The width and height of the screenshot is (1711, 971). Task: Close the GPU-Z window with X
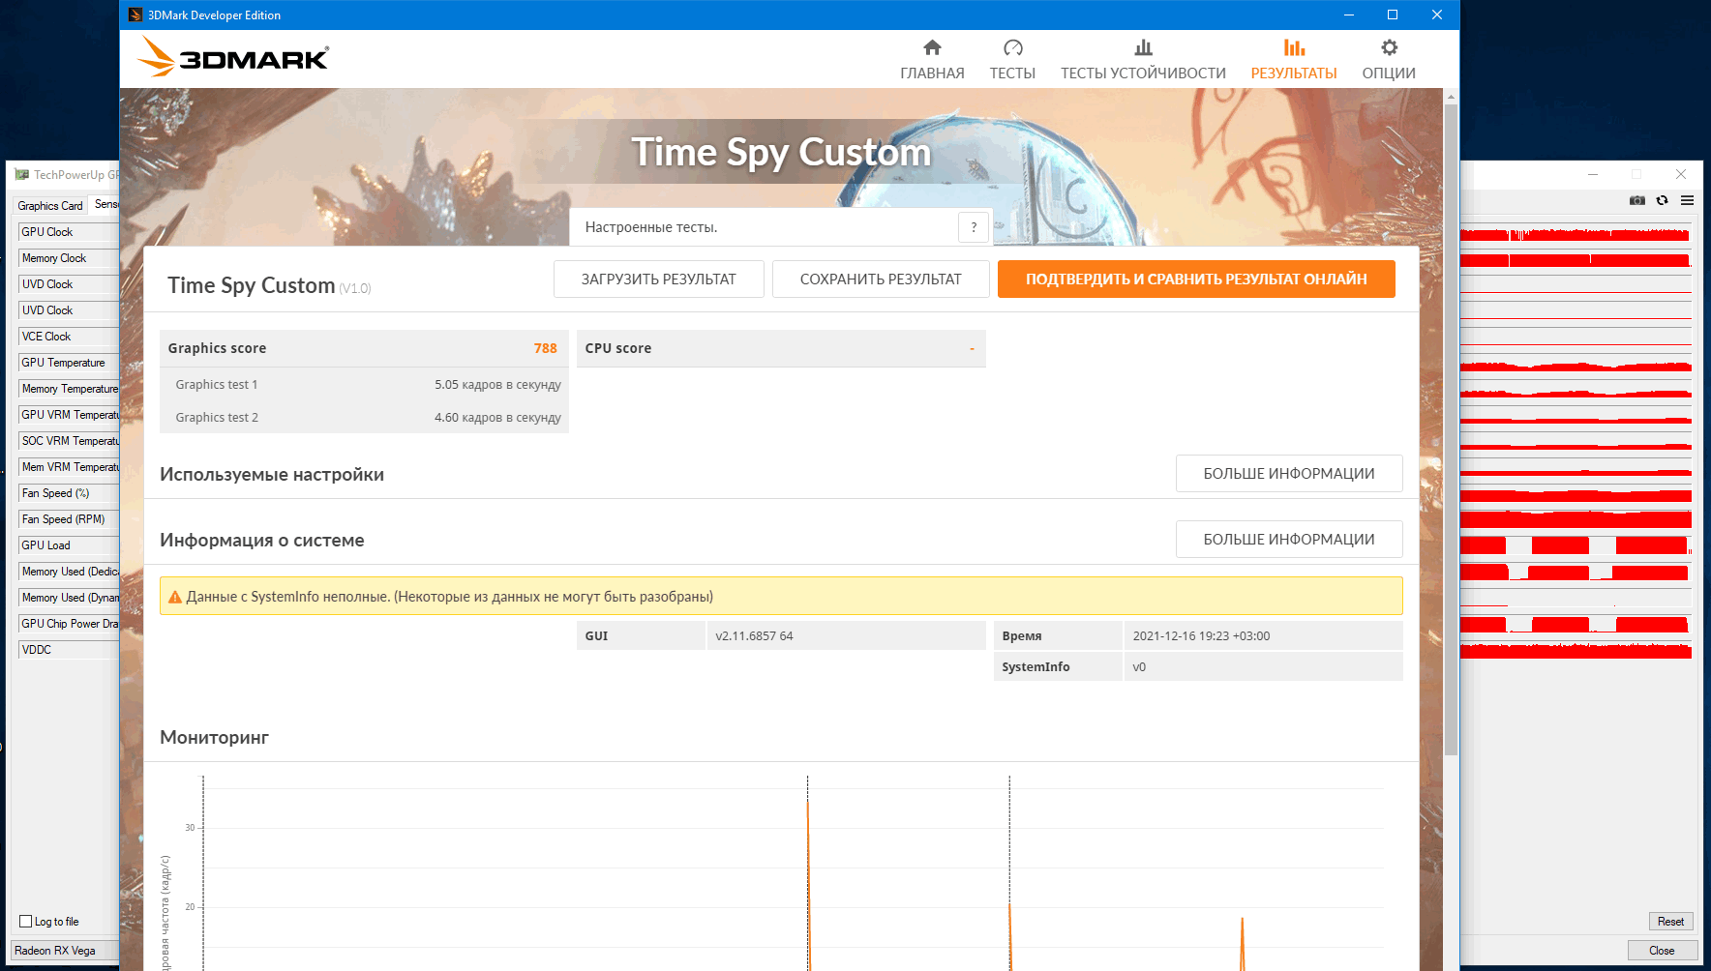click(x=1681, y=174)
